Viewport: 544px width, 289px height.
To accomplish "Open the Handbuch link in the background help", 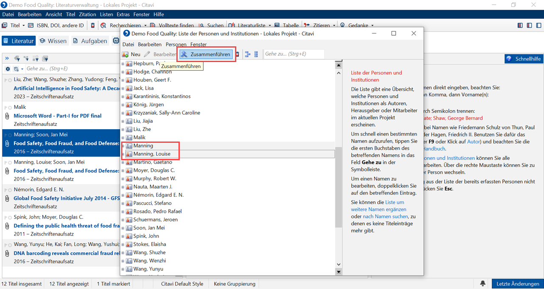I will 434,149.
